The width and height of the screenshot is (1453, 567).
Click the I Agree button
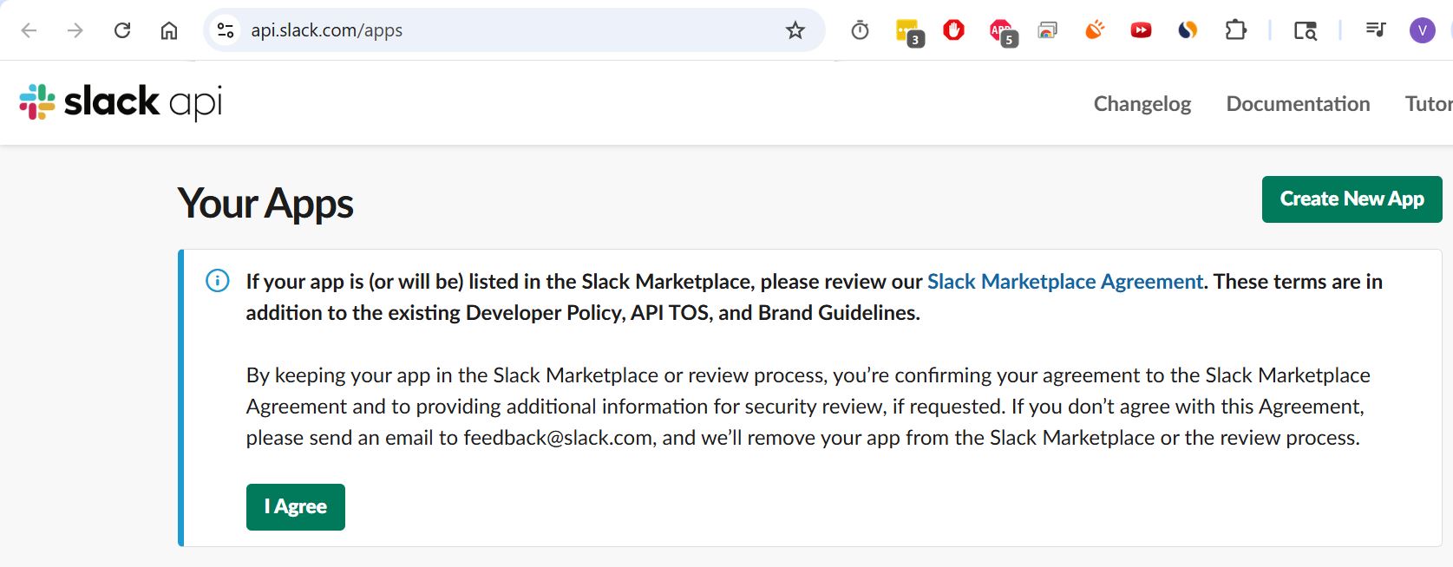pos(296,506)
